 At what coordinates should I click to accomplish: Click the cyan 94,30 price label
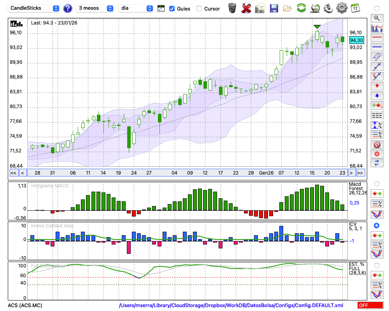coord(356,40)
